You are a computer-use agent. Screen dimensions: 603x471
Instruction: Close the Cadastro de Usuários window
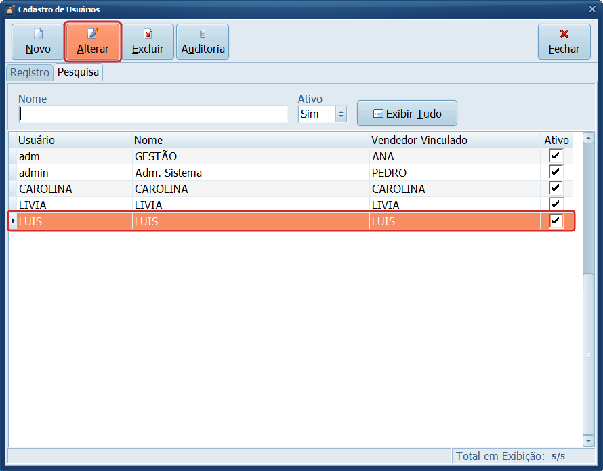coord(592,9)
